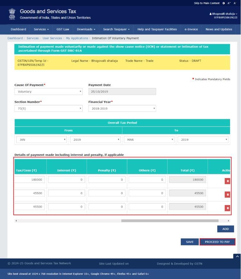Click Total field in second row

point(188,193)
